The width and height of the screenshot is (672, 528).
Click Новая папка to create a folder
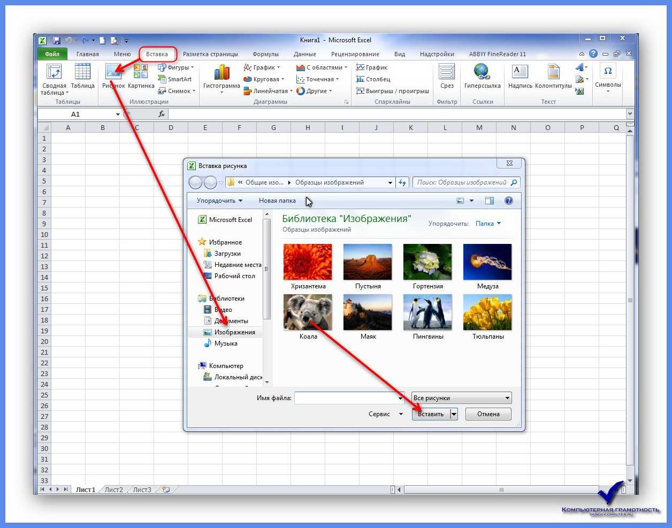pos(277,201)
